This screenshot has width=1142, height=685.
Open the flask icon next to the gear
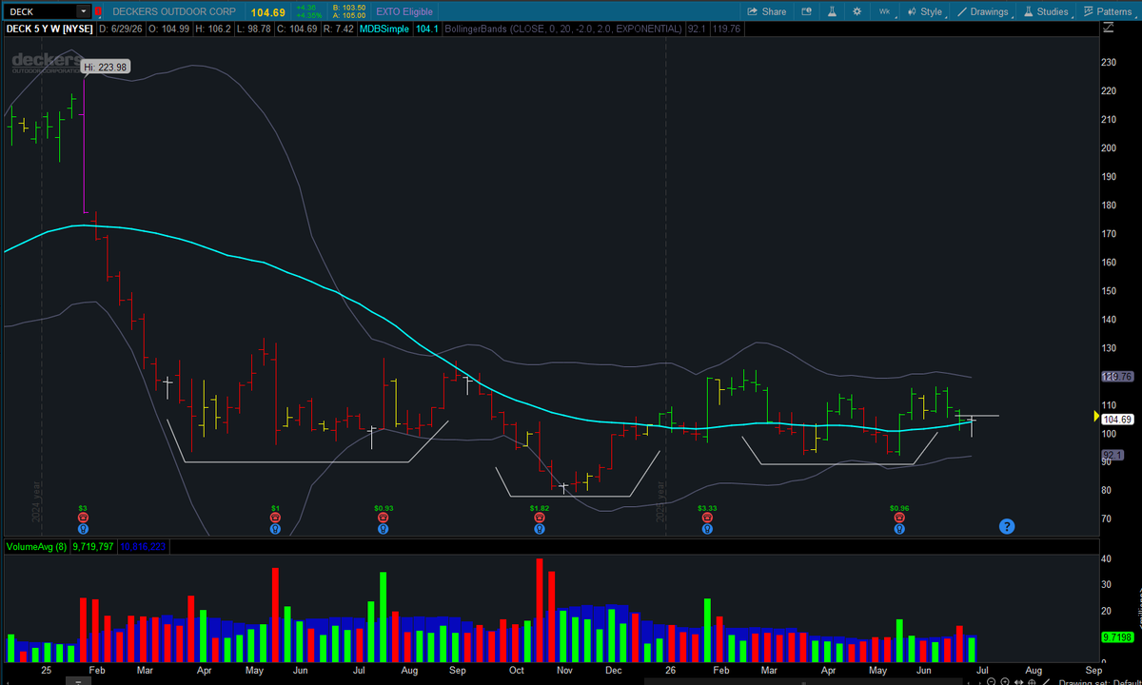click(x=832, y=11)
